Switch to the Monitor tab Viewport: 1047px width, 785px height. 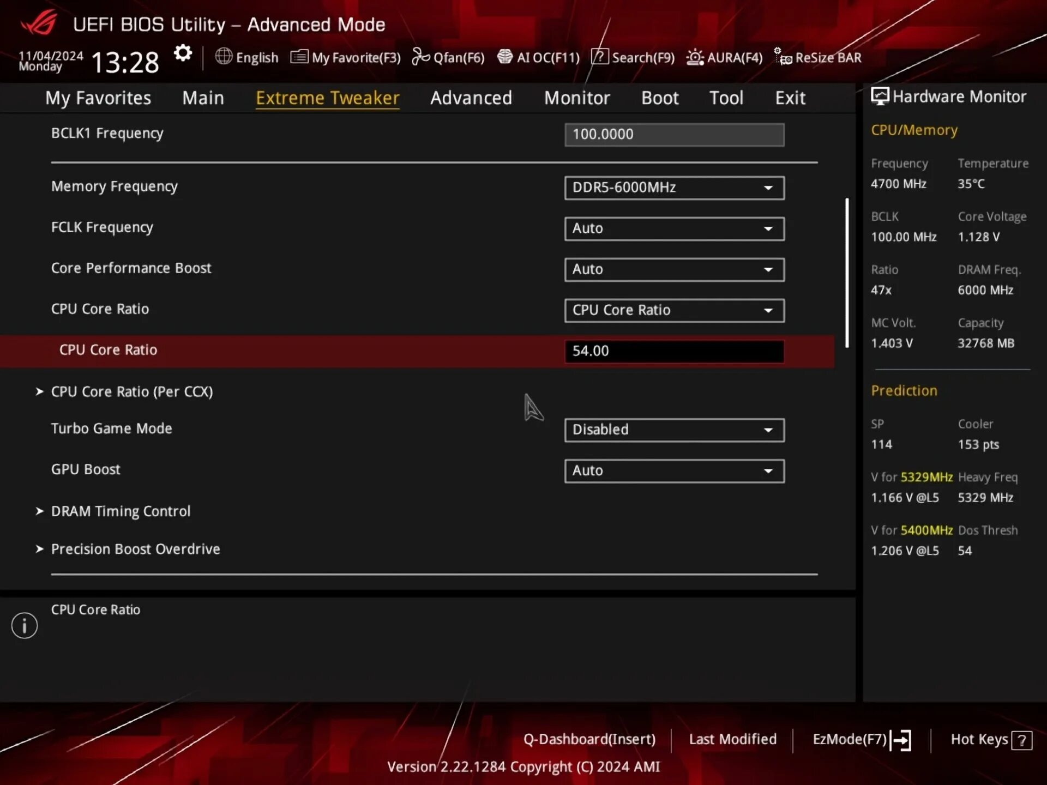click(x=576, y=98)
